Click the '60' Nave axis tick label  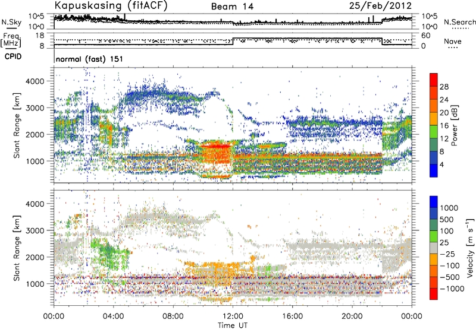[426, 36]
